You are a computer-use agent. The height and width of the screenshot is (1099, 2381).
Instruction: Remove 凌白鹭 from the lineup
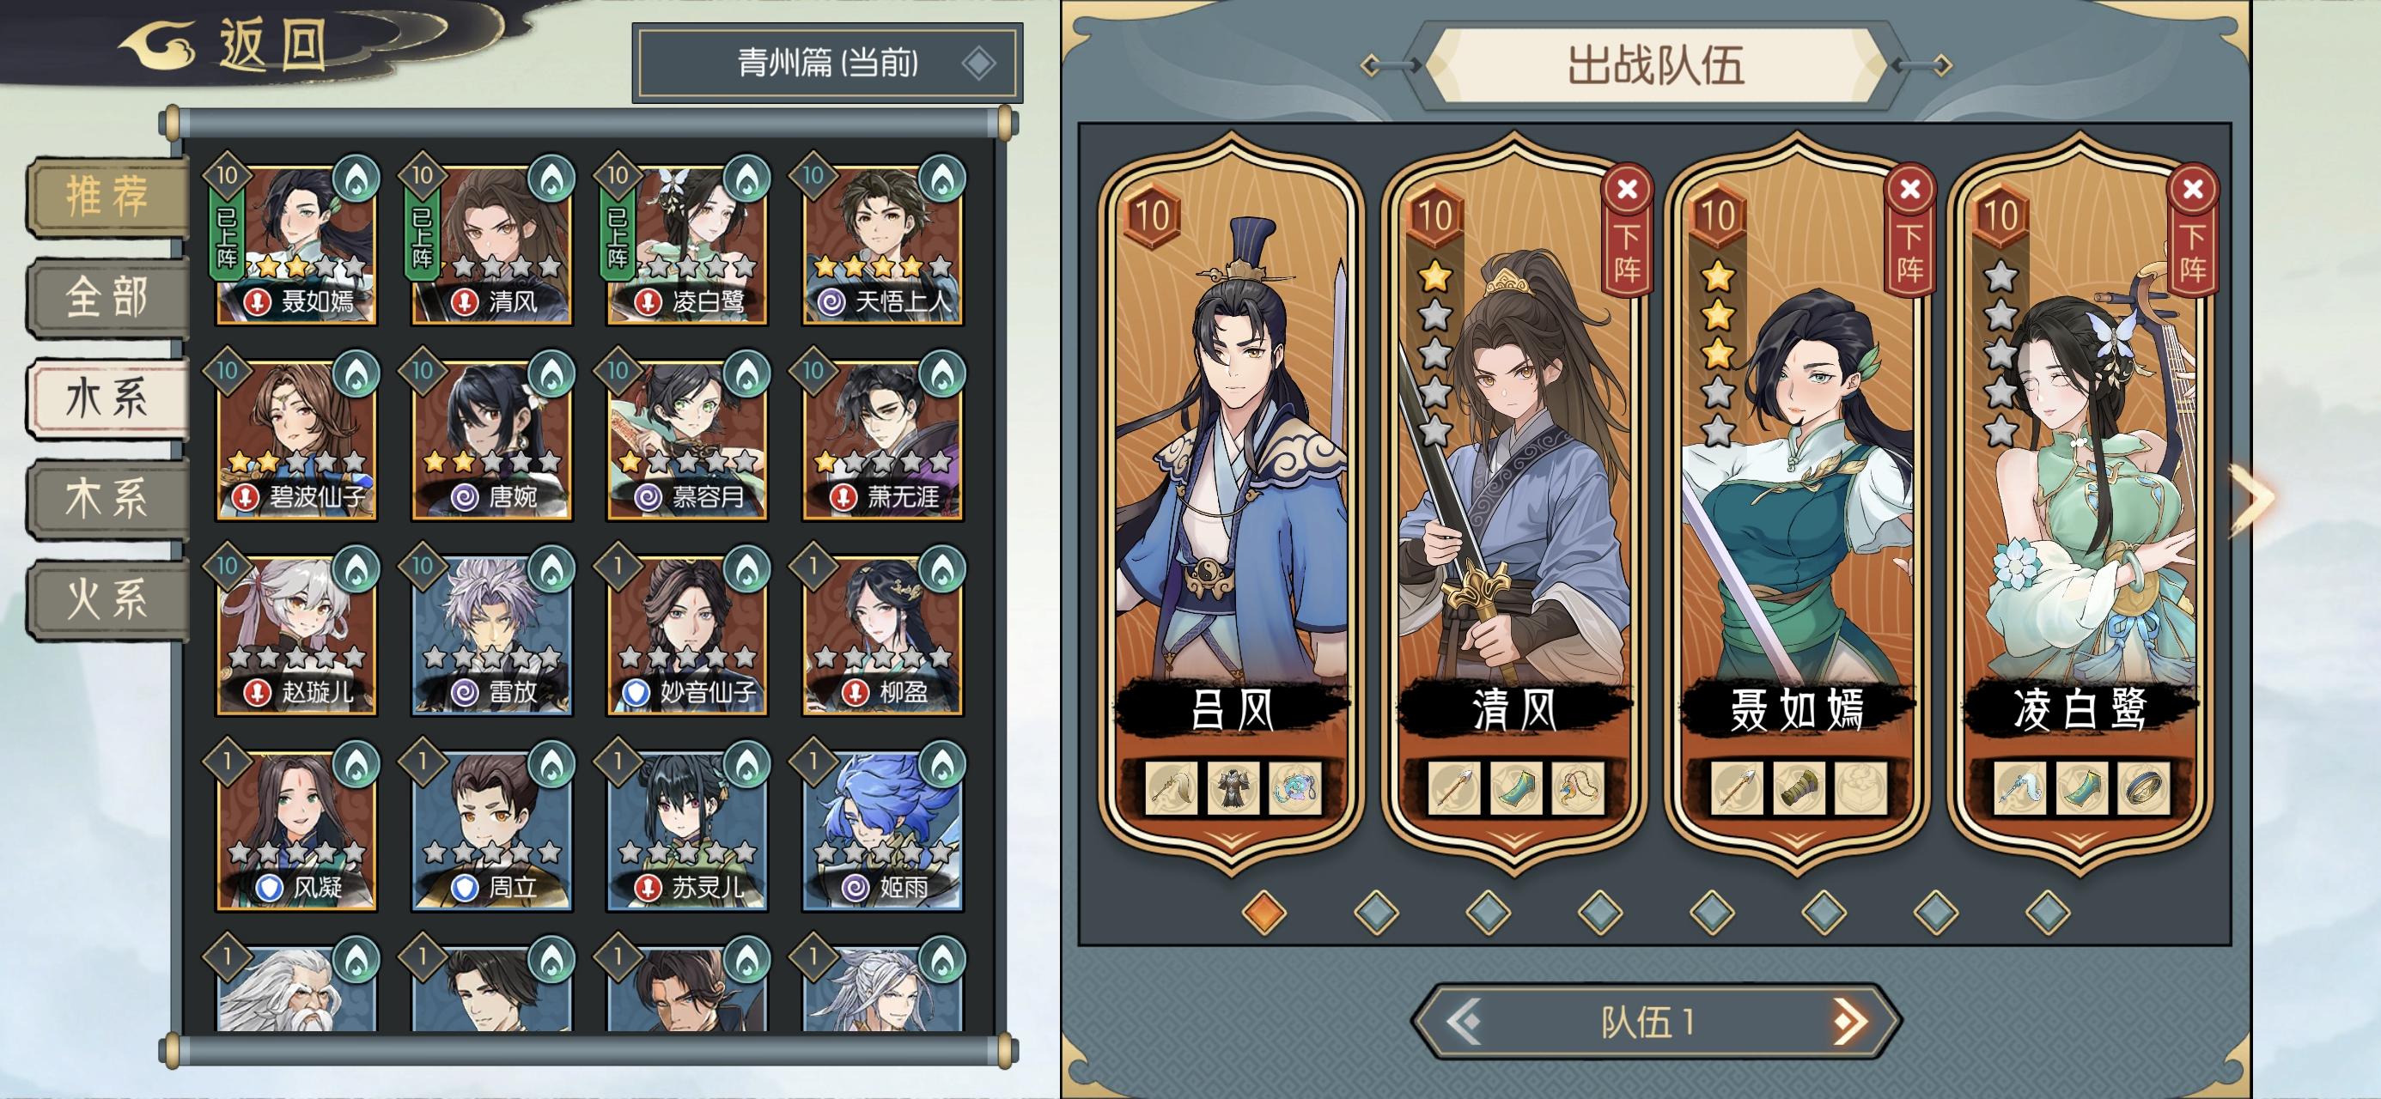pos(2194,229)
